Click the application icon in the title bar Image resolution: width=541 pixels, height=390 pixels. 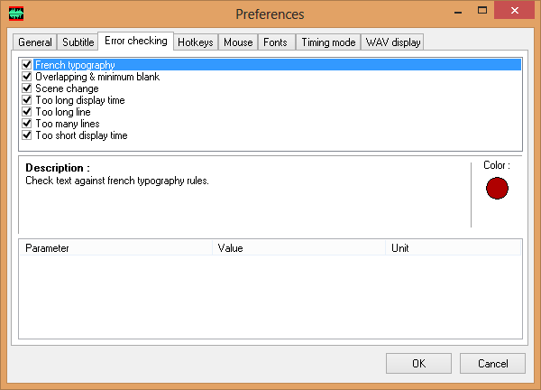[x=16, y=14]
